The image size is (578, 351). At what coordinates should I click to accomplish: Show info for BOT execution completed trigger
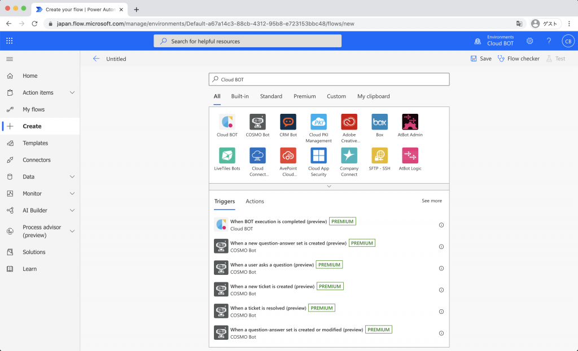[x=441, y=225]
